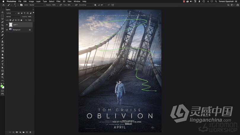Click the foreground green color swatch
Screen dimensions: 240x135
[x=2, y=86]
